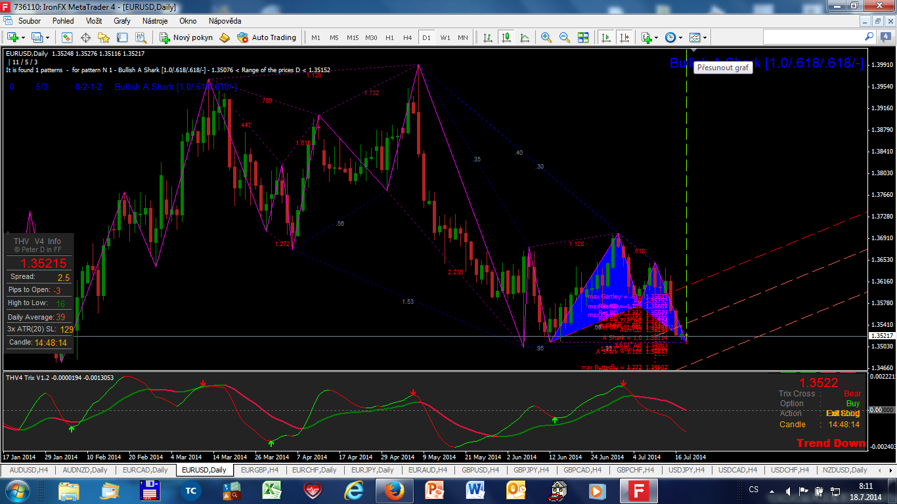
Task: Tile chart windows icon
Action: [583, 37]
